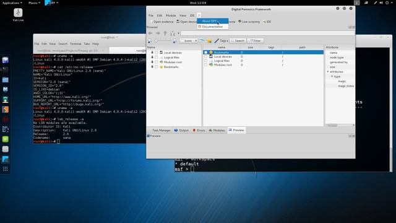396x223 pixels.
Task: Go back in the DFF browser
Action: (150, 33)
